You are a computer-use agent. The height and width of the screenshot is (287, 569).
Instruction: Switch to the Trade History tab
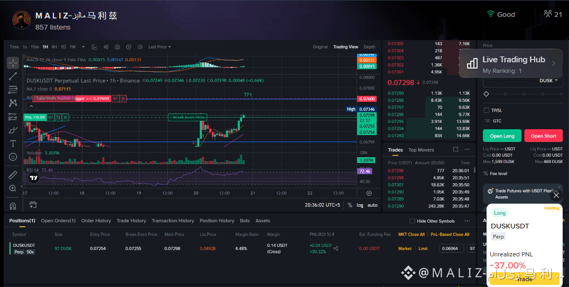click(x=132, y=221)
